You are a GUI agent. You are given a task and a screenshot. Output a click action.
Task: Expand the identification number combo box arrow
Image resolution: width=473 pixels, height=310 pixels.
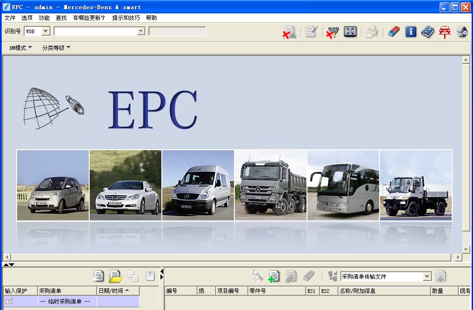(141, 31)
